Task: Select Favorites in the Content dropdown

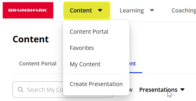Action: coord(82,48)
